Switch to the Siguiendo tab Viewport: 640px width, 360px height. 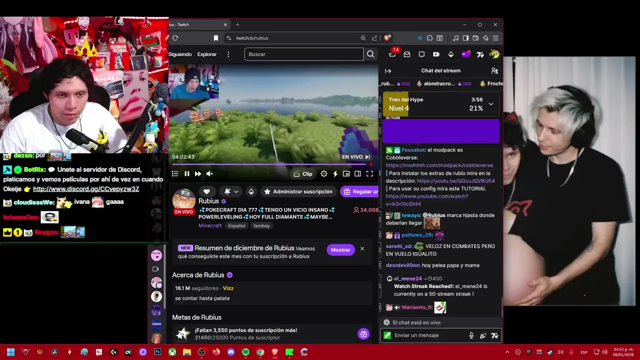click(180, 54)
